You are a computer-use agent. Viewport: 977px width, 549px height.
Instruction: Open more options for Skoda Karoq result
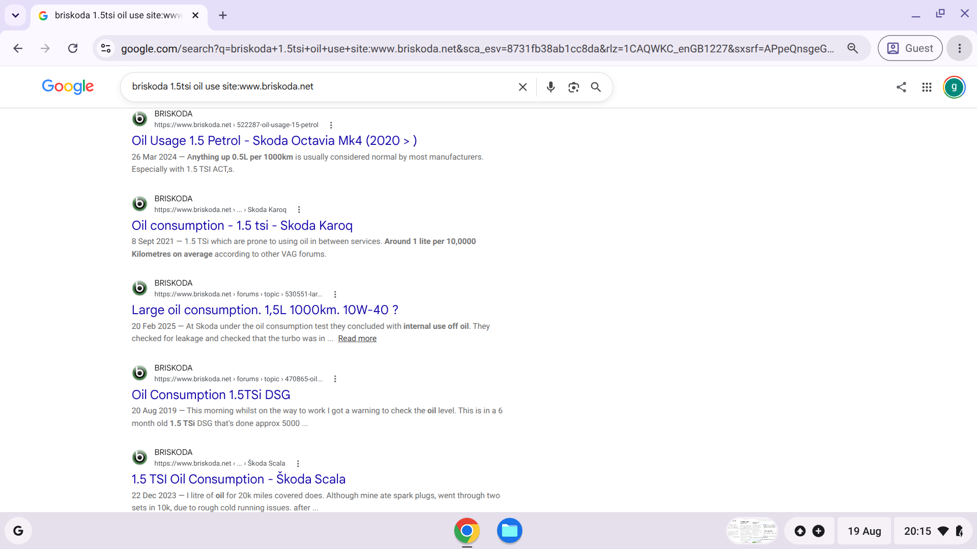click(x=299, y=209)
